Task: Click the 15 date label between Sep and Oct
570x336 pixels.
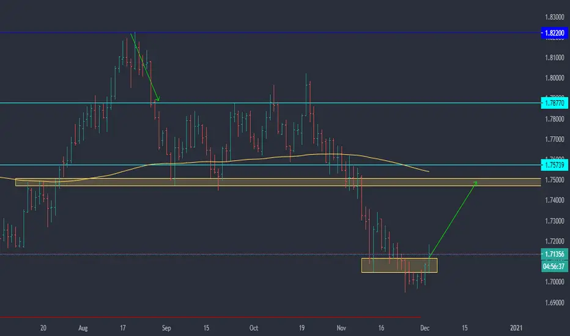Action: click(x=206, y=328)
